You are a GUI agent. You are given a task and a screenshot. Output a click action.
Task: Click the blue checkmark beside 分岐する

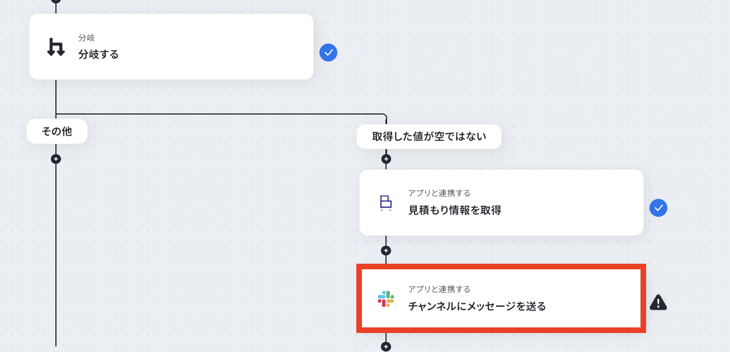328,53
